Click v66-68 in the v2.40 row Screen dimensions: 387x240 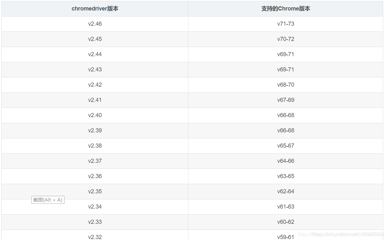(x=286, y=115)
